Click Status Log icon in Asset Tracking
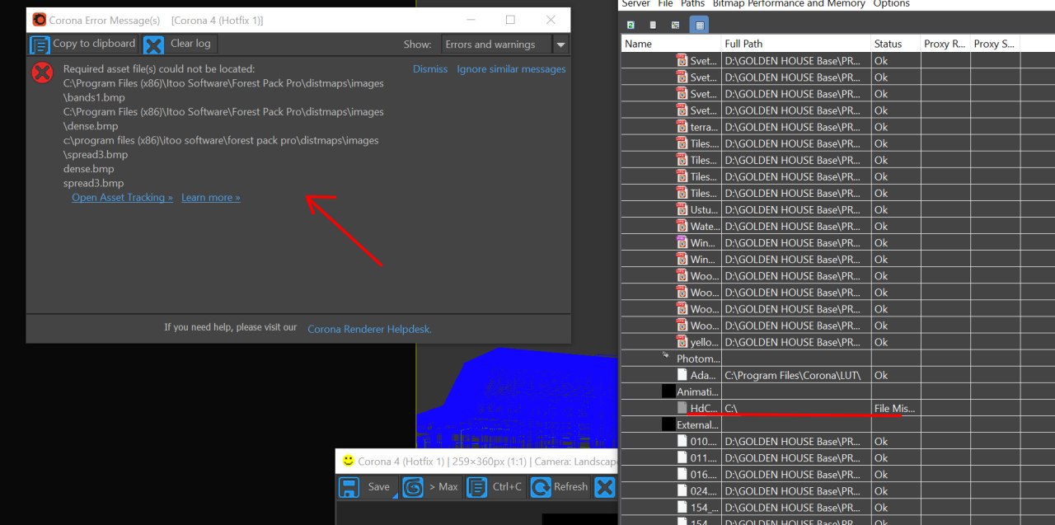1055x525 pixels. click(x=653, y=26)
